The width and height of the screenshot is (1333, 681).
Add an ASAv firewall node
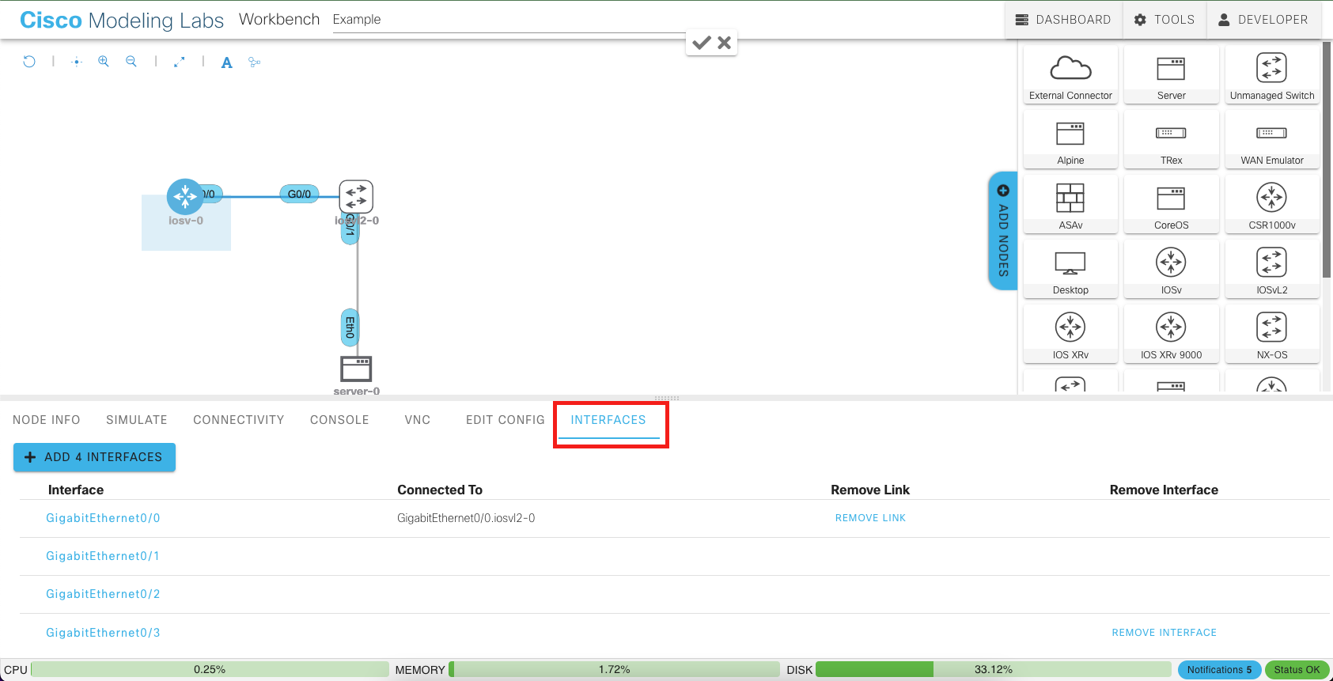(x=1070, y=204)
